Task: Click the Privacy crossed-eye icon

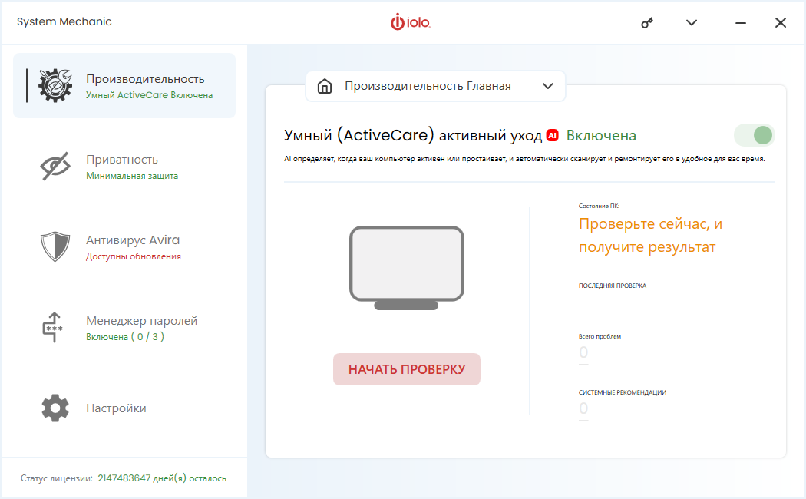Action: pyautogui.click(x=55, y=167)
